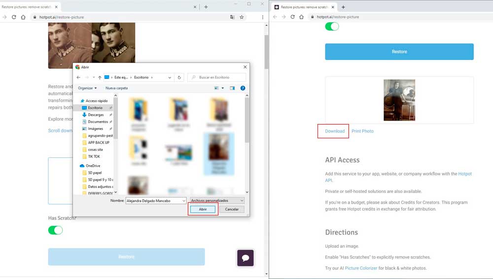Go up one folder level in the file dialog
Screen dimensions: 493x279
pos(100,77)
